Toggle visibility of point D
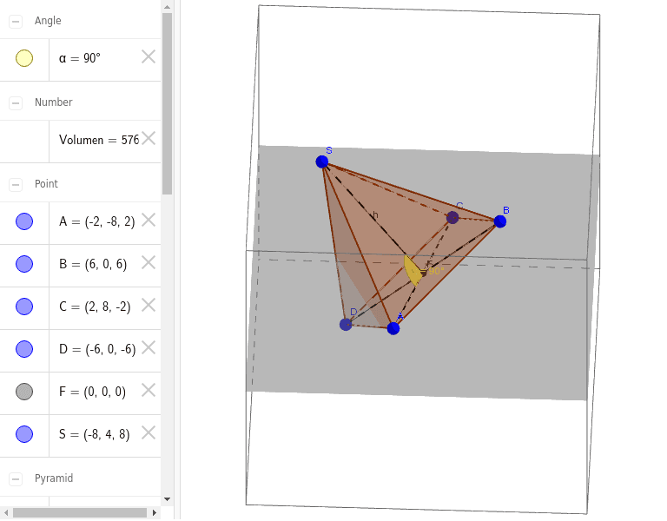This screenshot has width=667, height=521. point(24,349)
